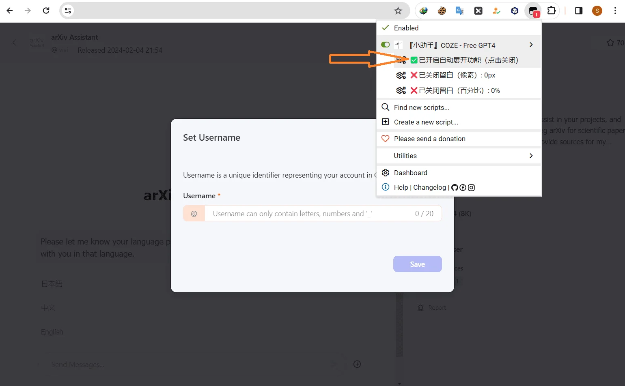Select Create a new script...

coord(459,122)
